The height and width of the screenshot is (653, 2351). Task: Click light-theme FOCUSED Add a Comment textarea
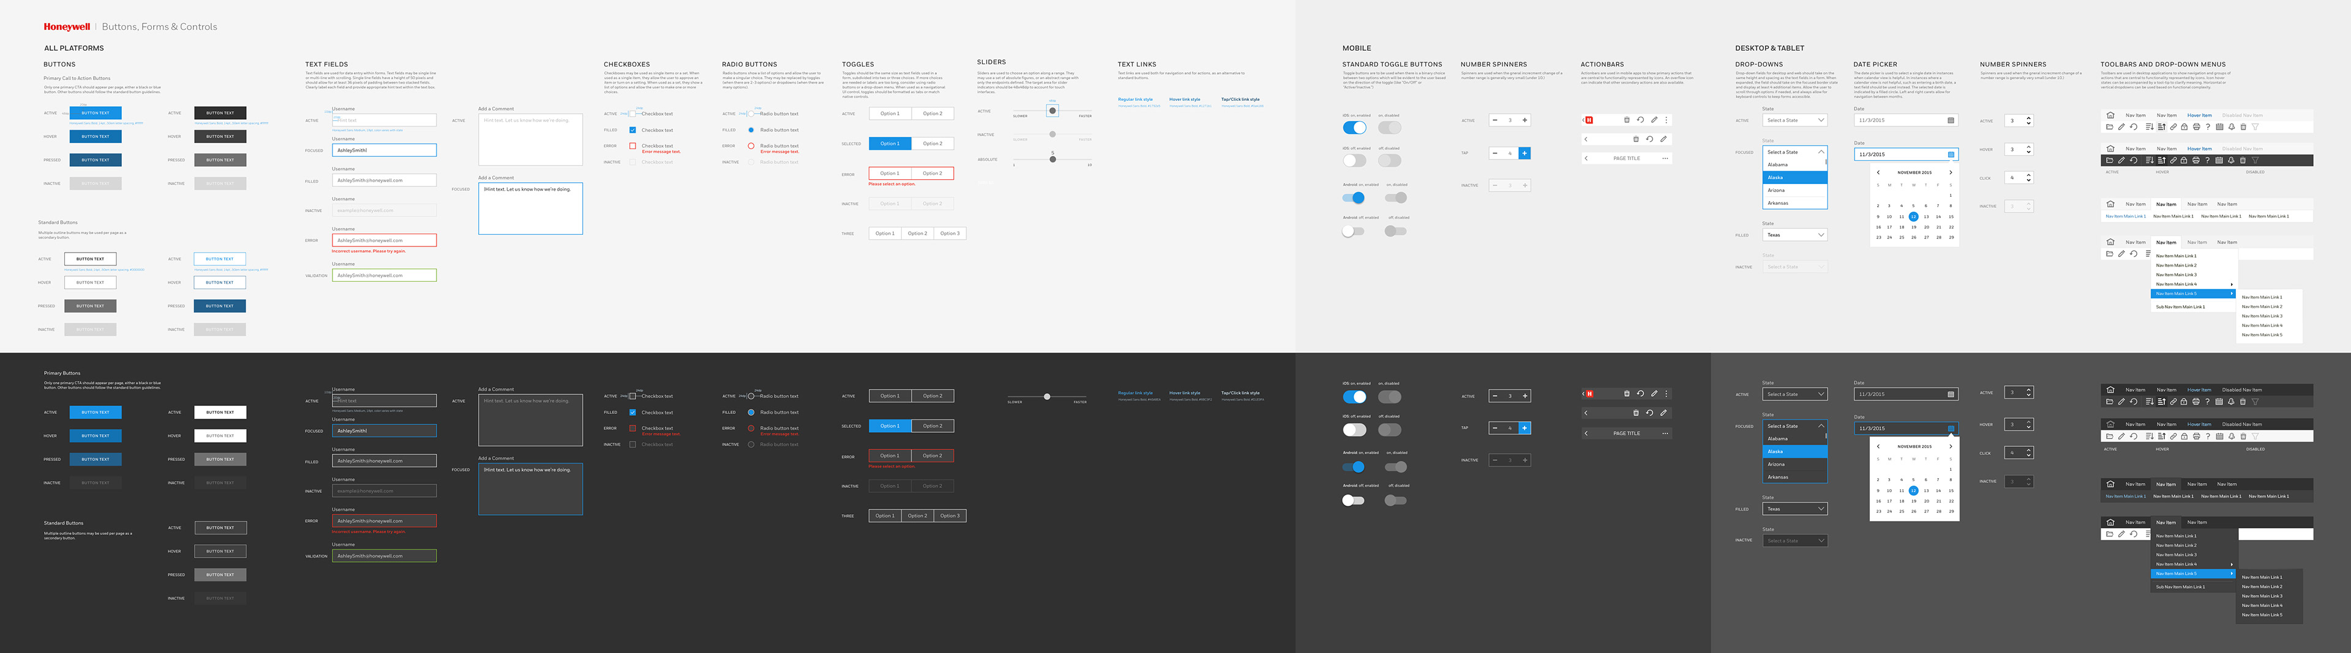(x=530, y=209)
